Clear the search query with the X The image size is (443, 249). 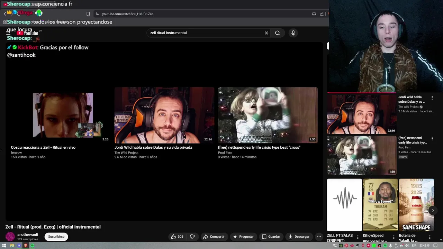click(266, 33)
